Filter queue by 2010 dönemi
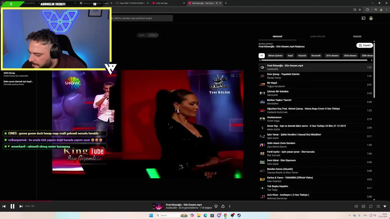 tap(332, 56)
